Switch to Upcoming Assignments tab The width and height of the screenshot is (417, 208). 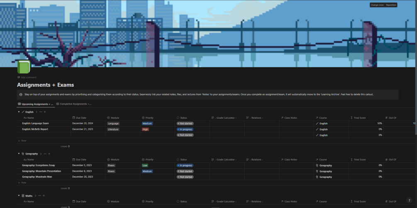pos(36,104)
